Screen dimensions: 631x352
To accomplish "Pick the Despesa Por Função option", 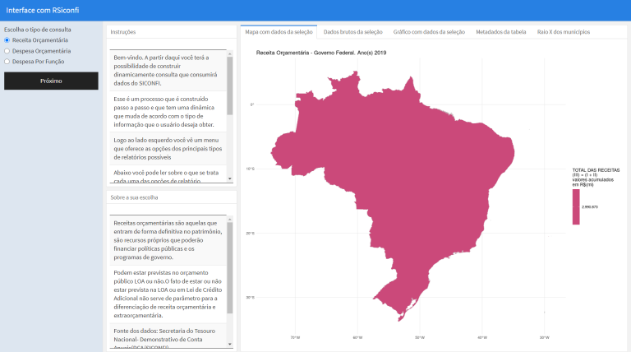I will pyautogui.click(x=7, y=61).
